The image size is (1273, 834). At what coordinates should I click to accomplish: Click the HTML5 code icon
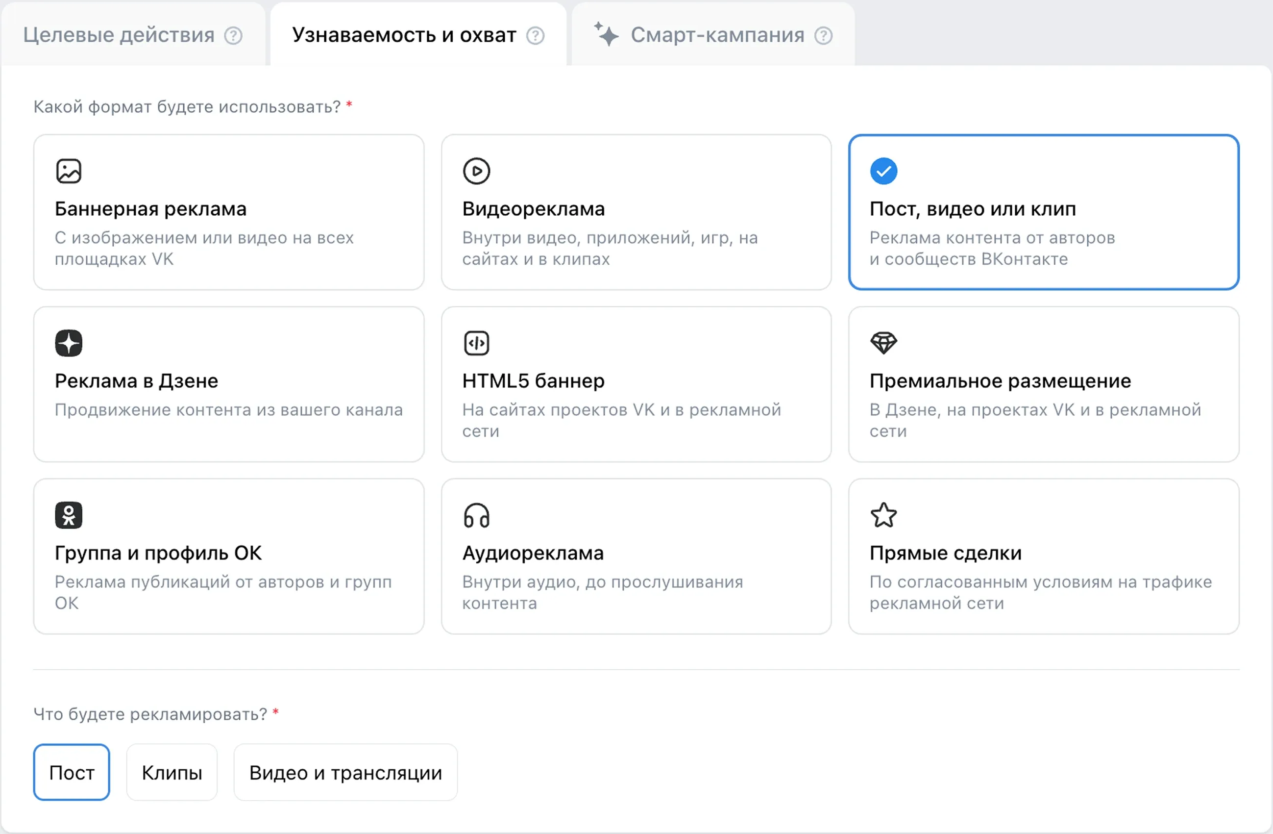(476, 343)
